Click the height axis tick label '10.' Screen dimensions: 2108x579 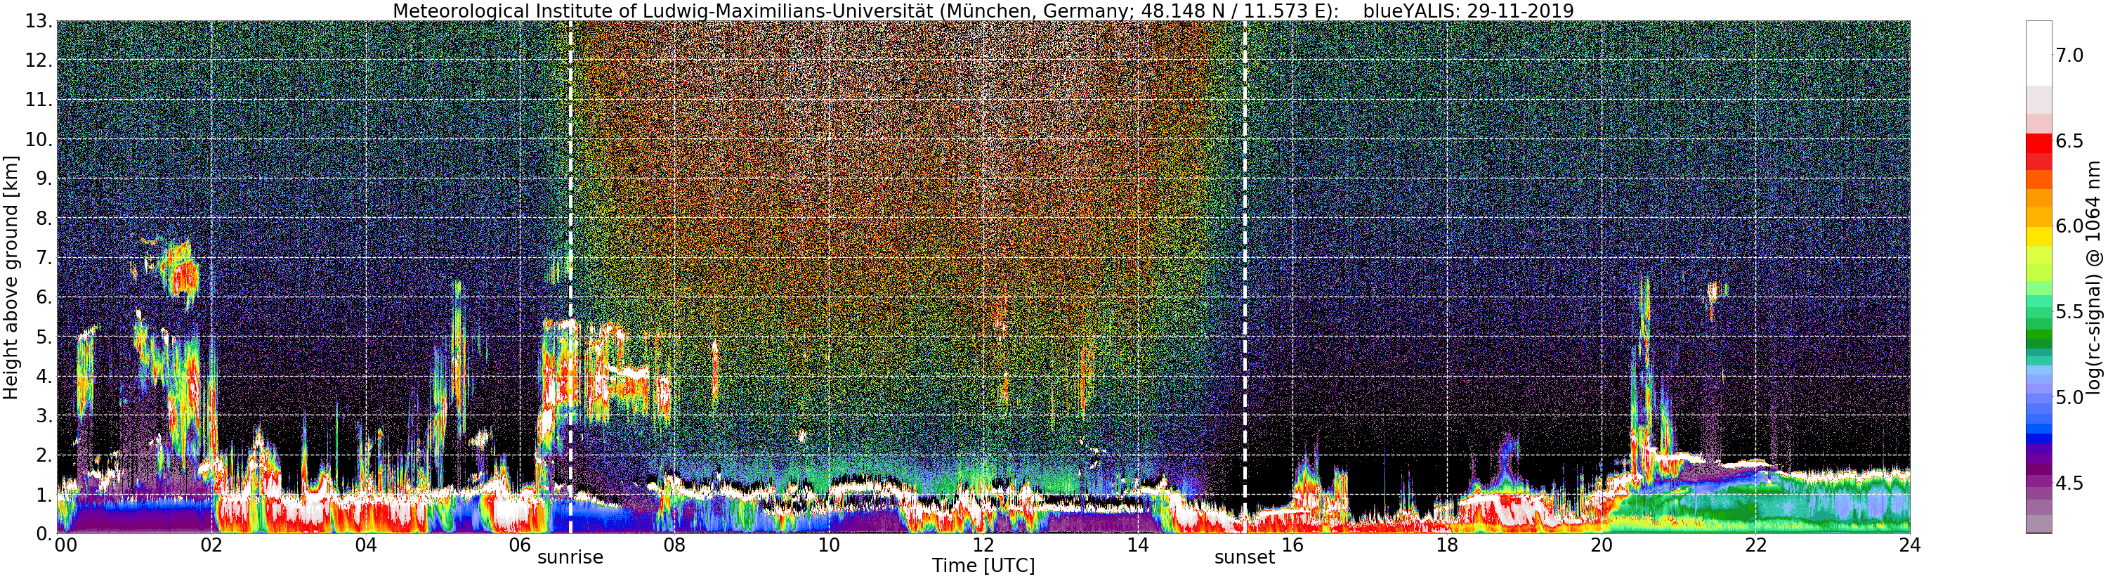pos(39,139)
